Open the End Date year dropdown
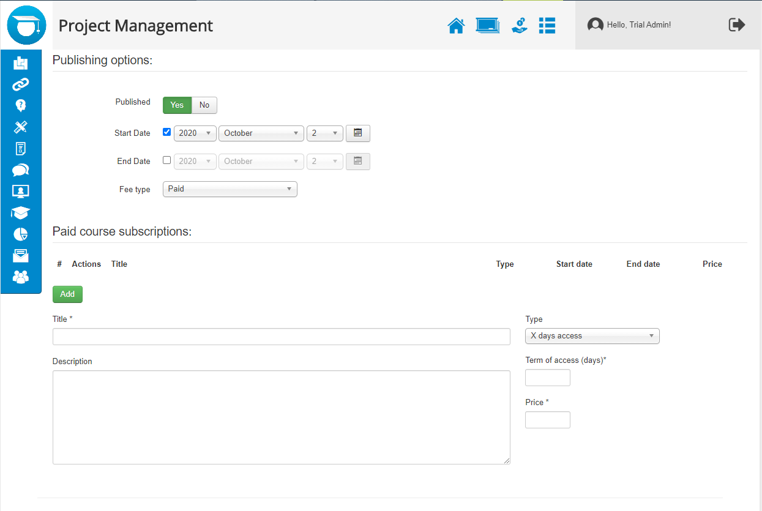 click(195, 161)
